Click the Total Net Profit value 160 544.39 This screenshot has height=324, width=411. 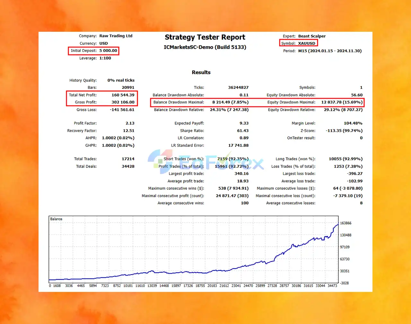pyautogui.click(x=123, y=95)
